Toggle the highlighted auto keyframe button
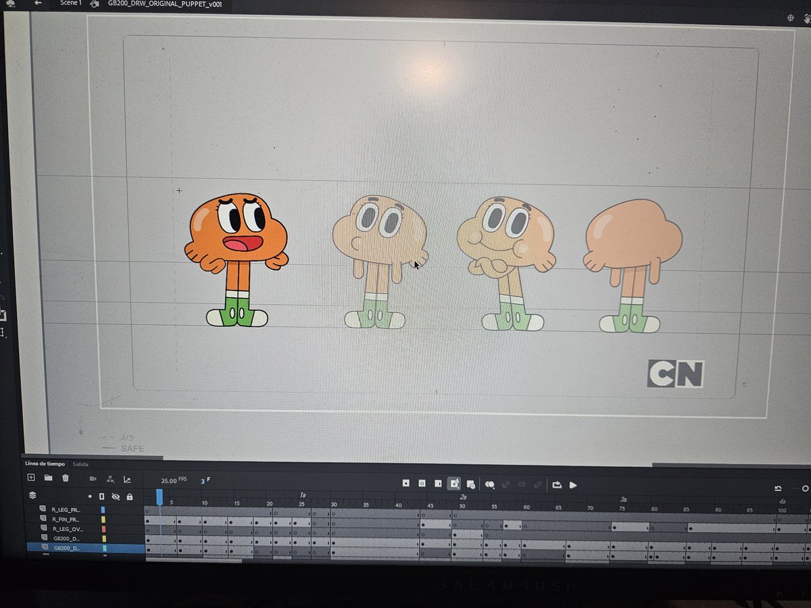 455,484
